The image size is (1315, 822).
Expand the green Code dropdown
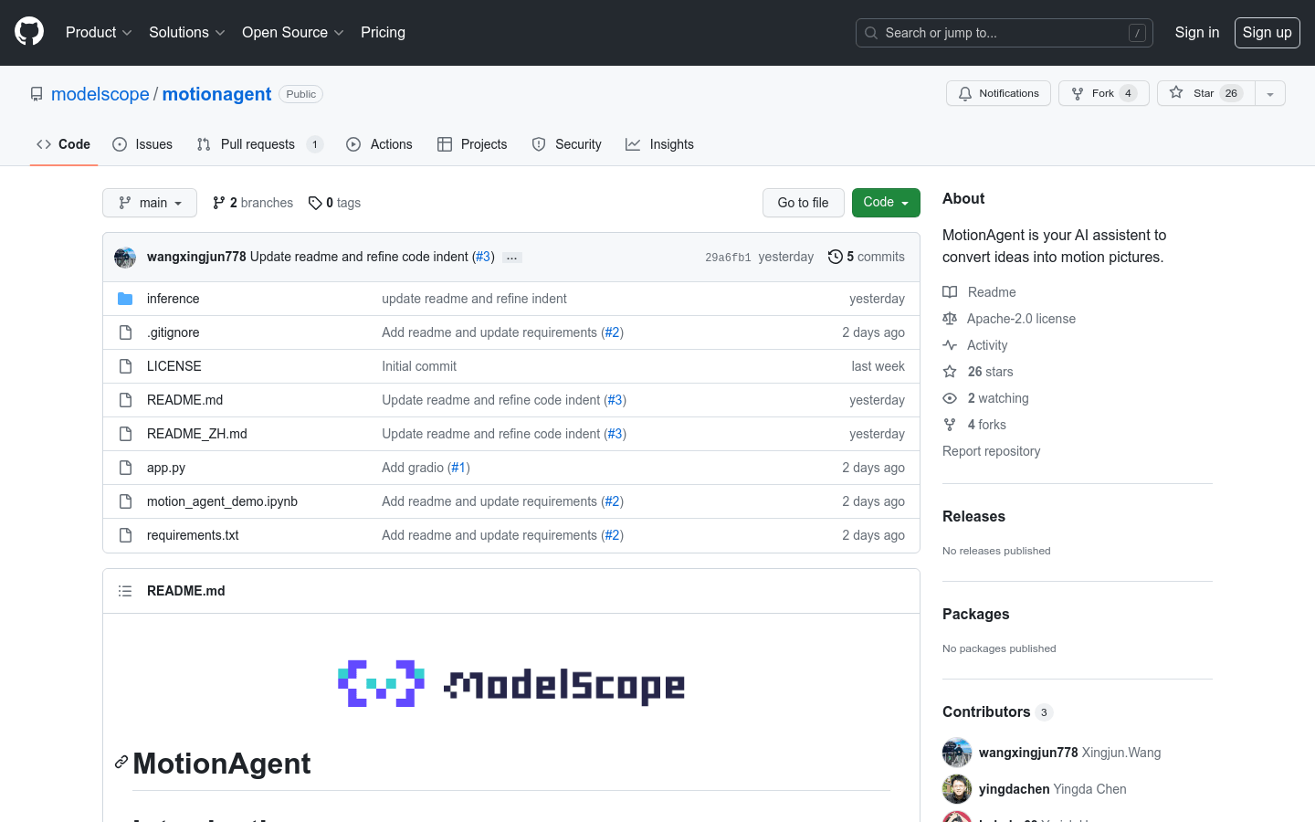[885, 203]
